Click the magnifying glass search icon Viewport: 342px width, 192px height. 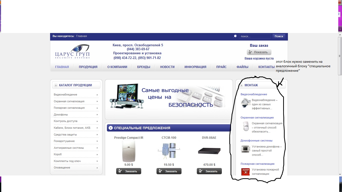tap(235, 36)
